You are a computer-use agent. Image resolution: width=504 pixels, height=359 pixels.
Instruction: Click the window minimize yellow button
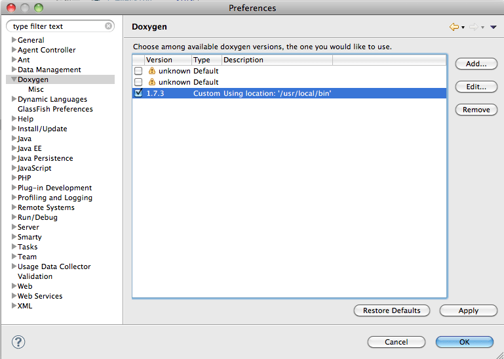point(25,8)
